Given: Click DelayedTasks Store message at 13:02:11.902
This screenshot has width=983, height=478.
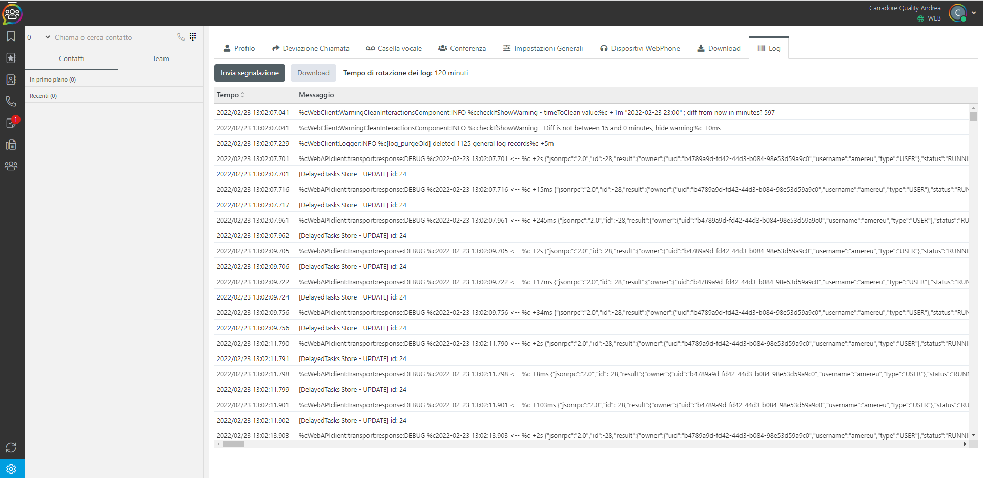Looking at the screenshot, I should [x=353, y=420].
